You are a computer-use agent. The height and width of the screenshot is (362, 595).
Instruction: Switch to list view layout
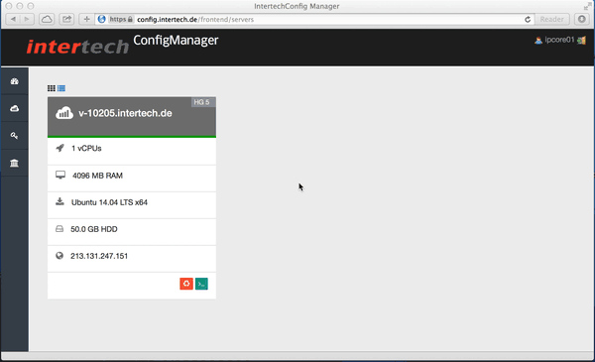(x=61, y=88)
